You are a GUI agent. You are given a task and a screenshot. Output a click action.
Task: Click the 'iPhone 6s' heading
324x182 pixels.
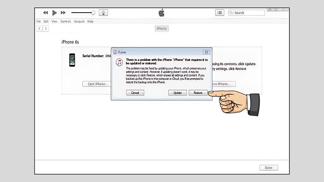coord(70,42)
